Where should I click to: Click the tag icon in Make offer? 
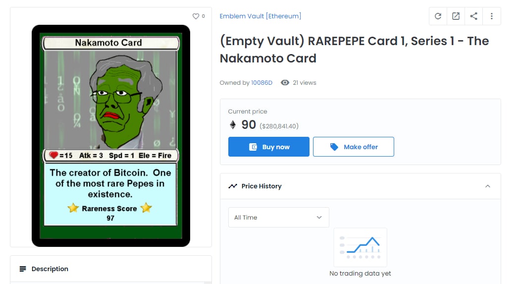click(x=334, y=147)
